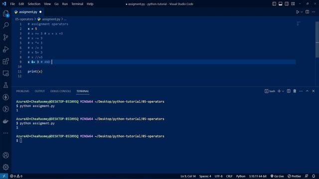Change CRLF end of line sequence
This screenshot has width=319, height=179.
(x=229, y=176)
